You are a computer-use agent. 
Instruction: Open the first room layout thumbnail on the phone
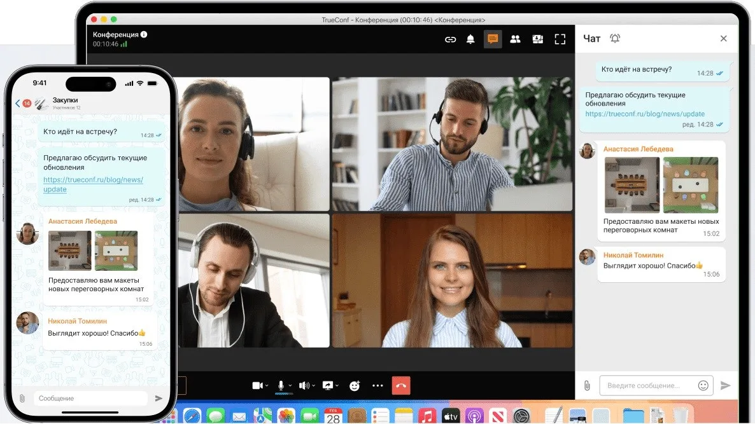70,250
